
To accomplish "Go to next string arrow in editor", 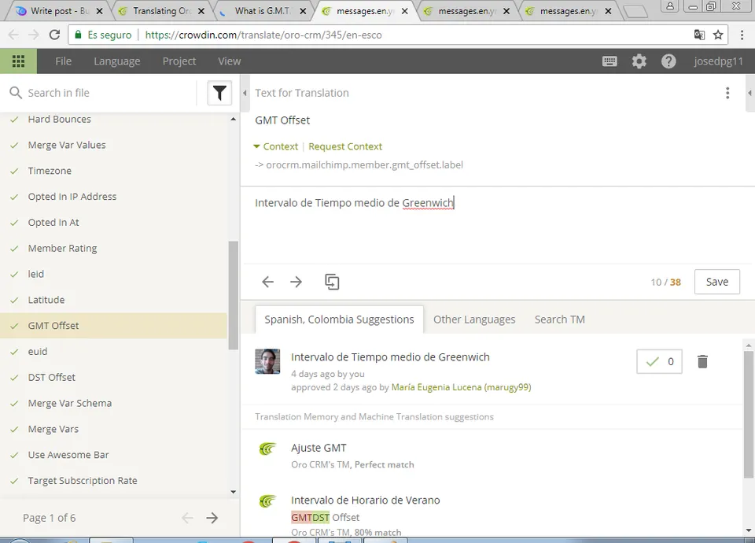I will (x=296, y=282).
